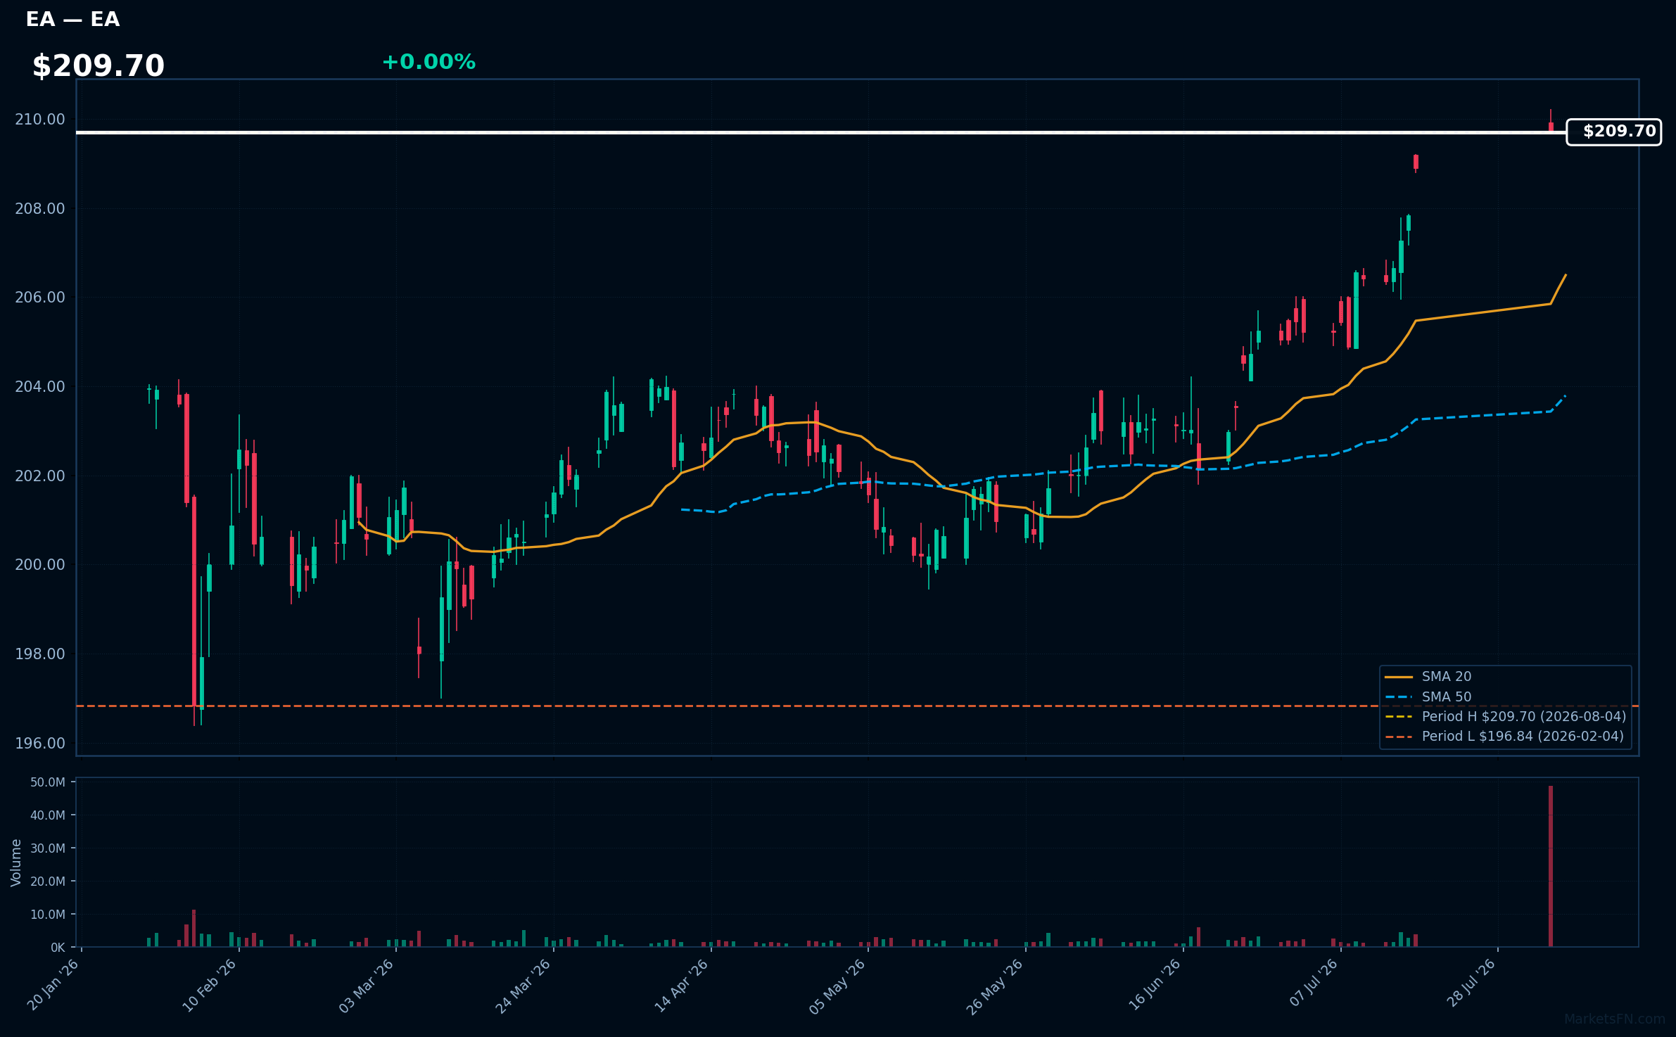Click the 07 Jul '26 date label

click(1314, 984)
